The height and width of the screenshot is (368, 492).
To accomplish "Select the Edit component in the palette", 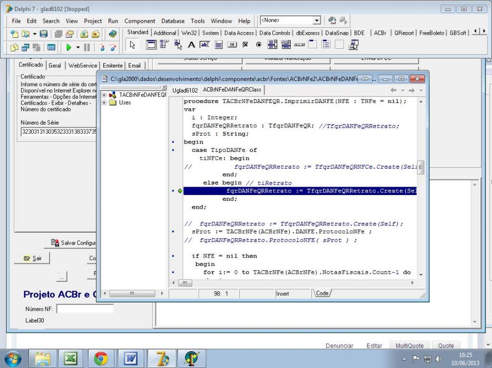I will tap(204, 45).
